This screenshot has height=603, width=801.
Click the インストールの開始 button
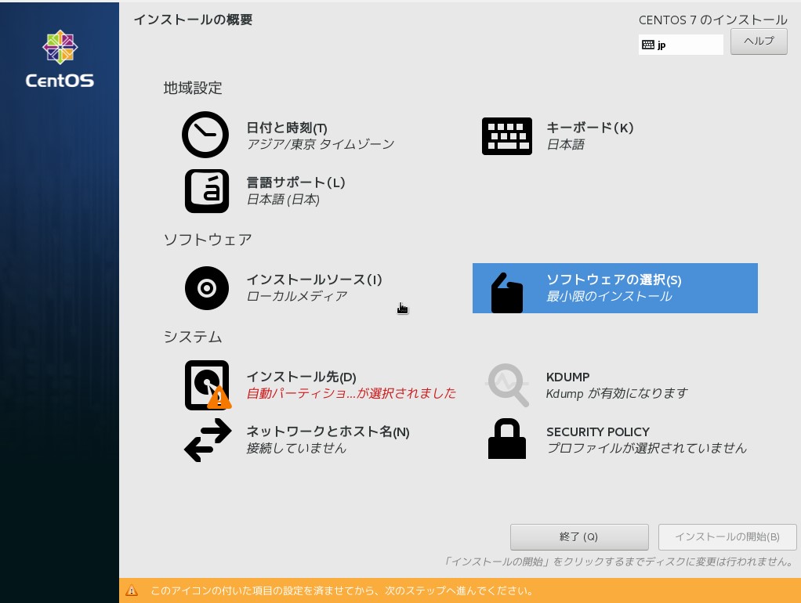[727, 537]
